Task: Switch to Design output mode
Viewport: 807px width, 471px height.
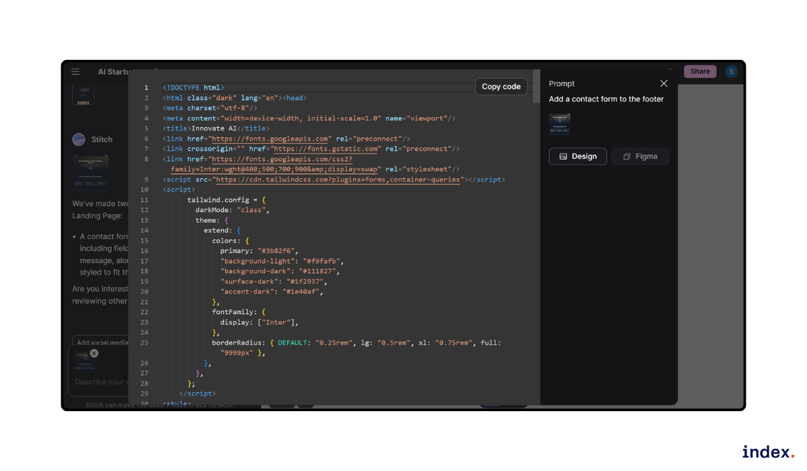Action: click(577, 156)
